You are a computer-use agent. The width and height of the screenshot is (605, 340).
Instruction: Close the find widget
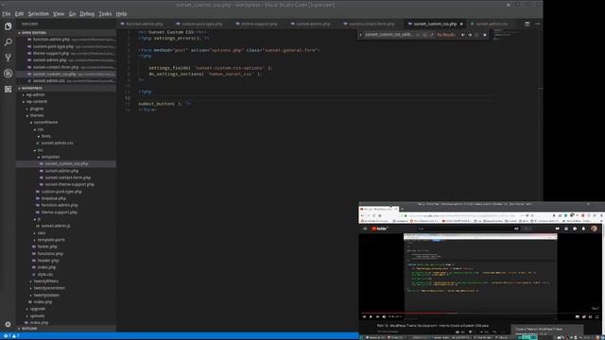click(x=485, y=35)
